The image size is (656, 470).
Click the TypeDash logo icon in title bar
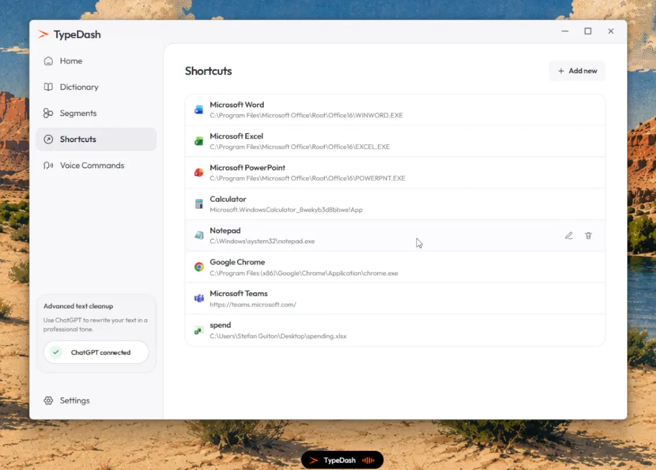(x=43, y=34)
